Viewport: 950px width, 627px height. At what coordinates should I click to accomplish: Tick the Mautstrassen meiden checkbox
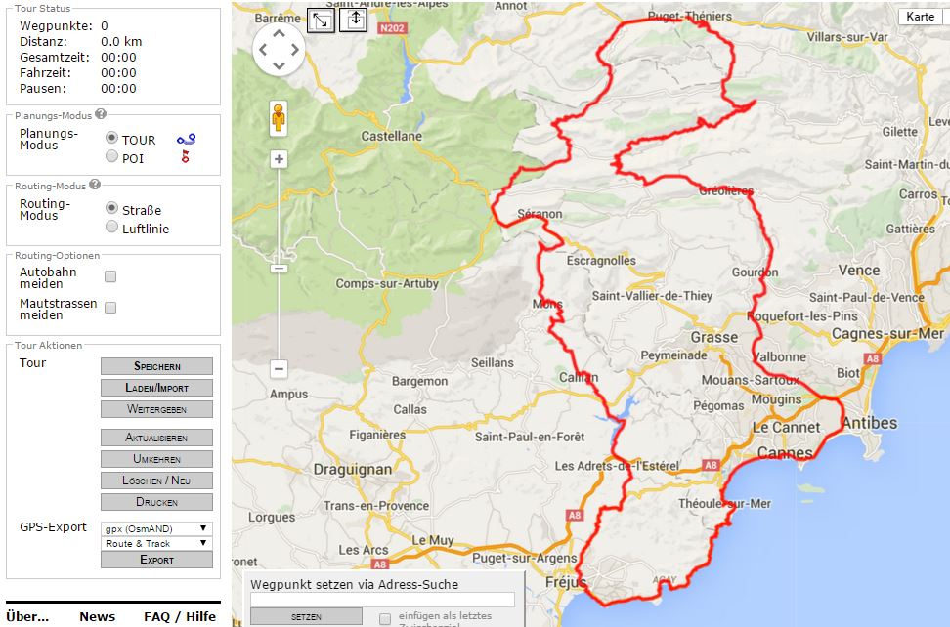(110, 308)
